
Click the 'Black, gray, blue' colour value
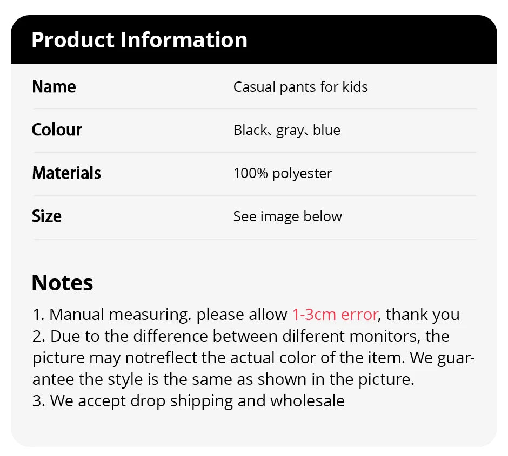tap(287, 130)
